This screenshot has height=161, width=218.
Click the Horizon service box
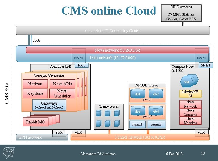coord(35,83)
